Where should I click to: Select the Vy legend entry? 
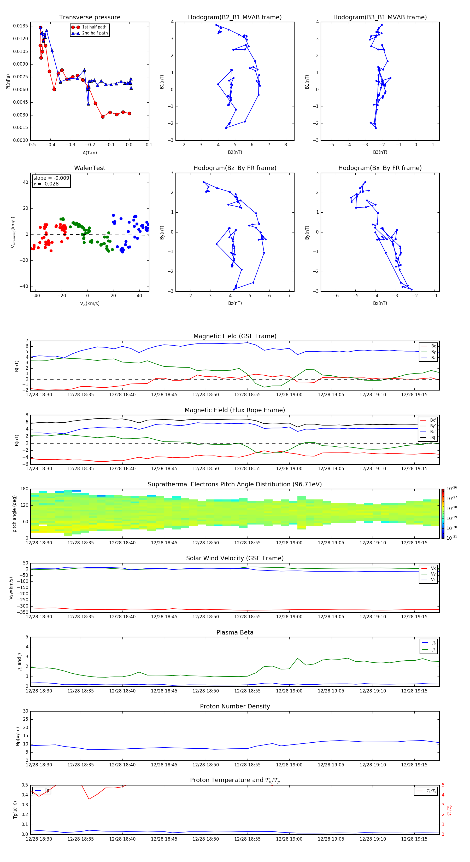click(x=428, y=574)
